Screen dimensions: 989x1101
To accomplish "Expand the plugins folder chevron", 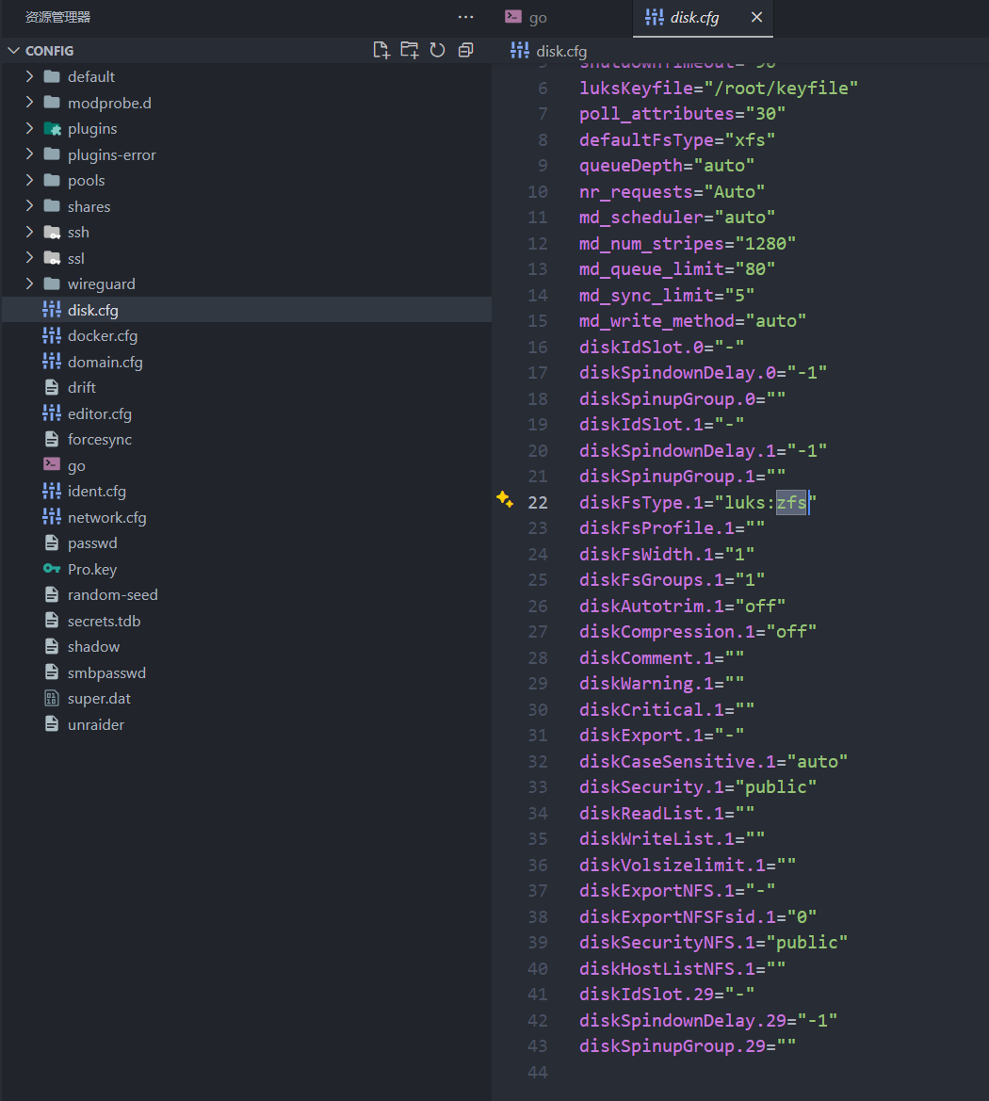I will click(x=29, y=128).
